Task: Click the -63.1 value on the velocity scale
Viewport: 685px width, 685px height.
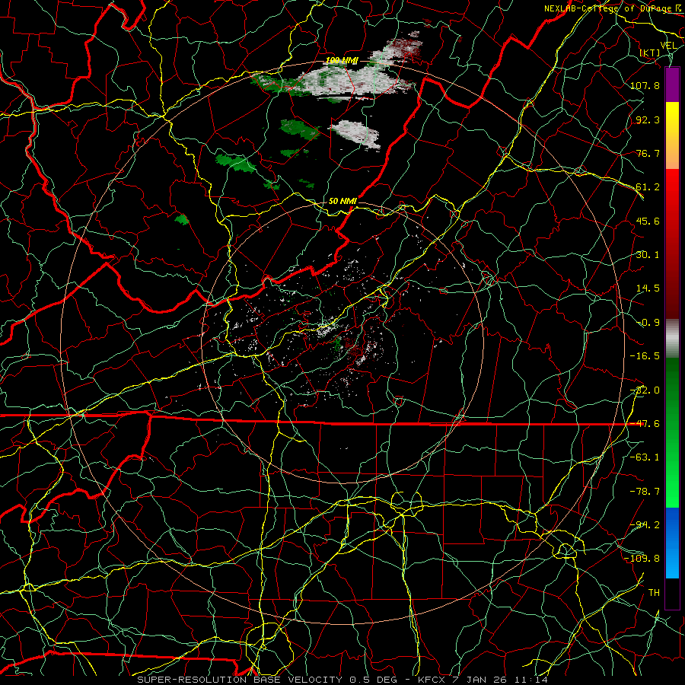Action: point(645,457)
